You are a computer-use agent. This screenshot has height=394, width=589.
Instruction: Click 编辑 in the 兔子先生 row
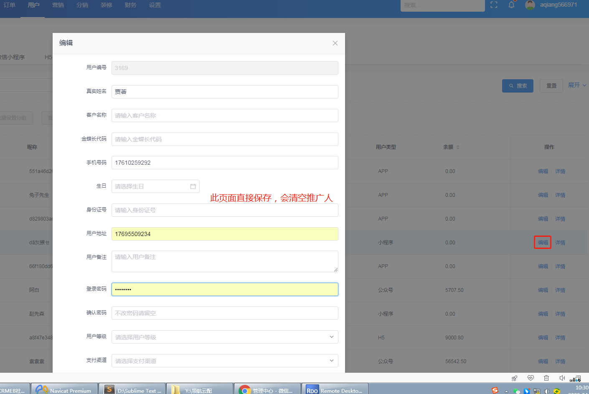[x=543, y=195]
